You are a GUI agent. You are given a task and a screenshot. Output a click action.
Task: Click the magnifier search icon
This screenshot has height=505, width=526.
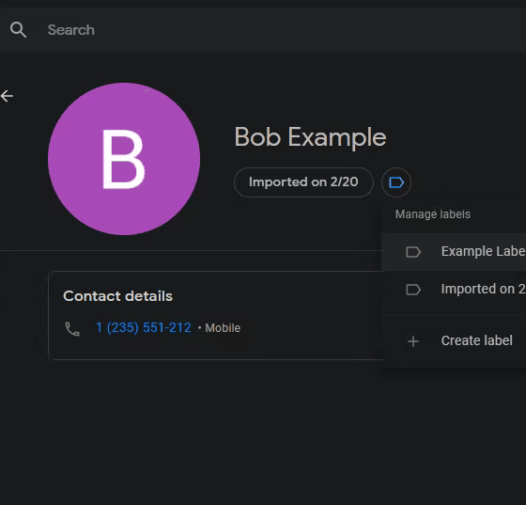click(18, 30)
